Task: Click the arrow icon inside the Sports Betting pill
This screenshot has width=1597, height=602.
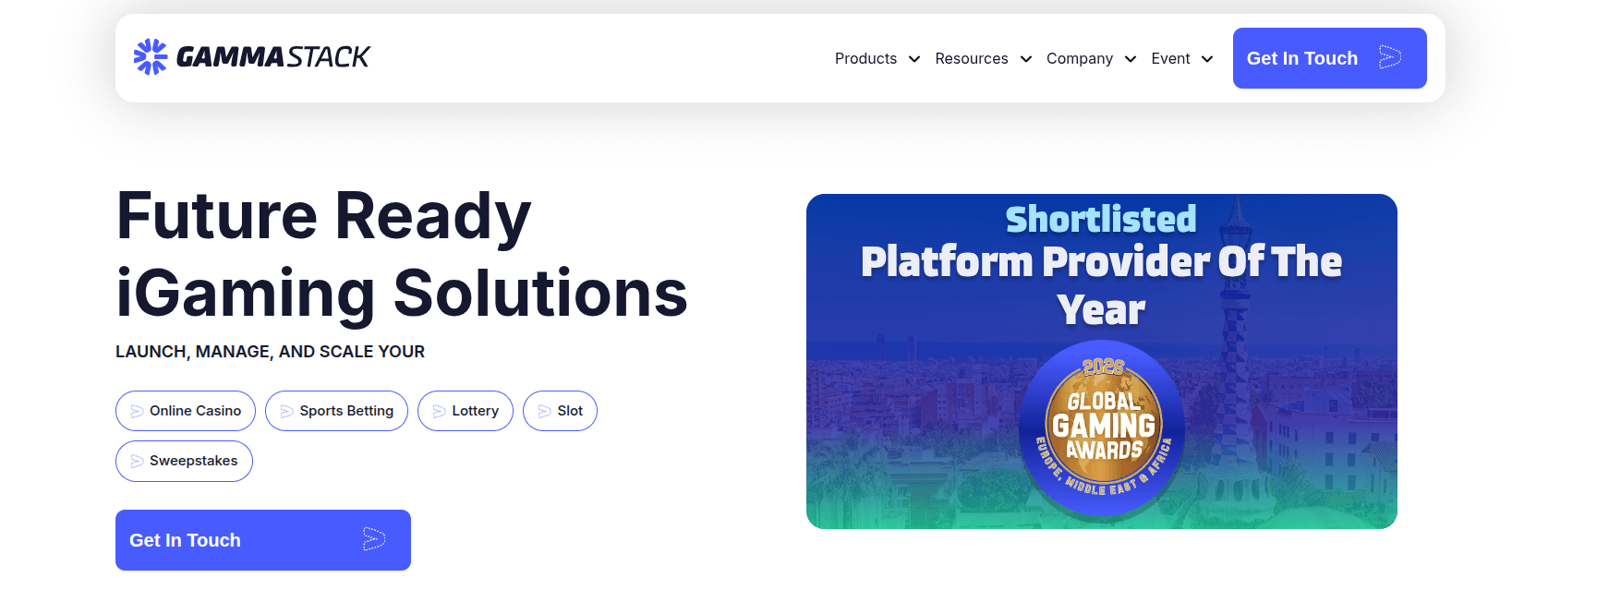Action: tap(286, 412)
